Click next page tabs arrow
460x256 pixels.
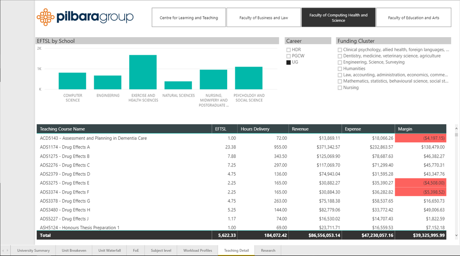point(8,250)
